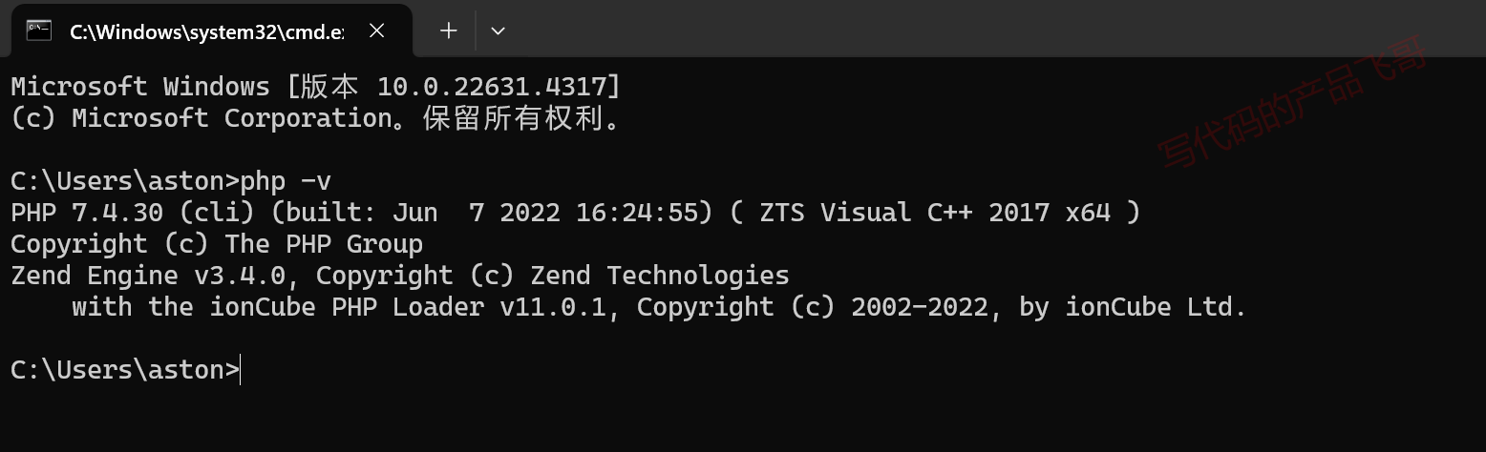Click the red Chinese watermark text
Viewport: 1486px width, 452px height.
[x=1292, y=103]
